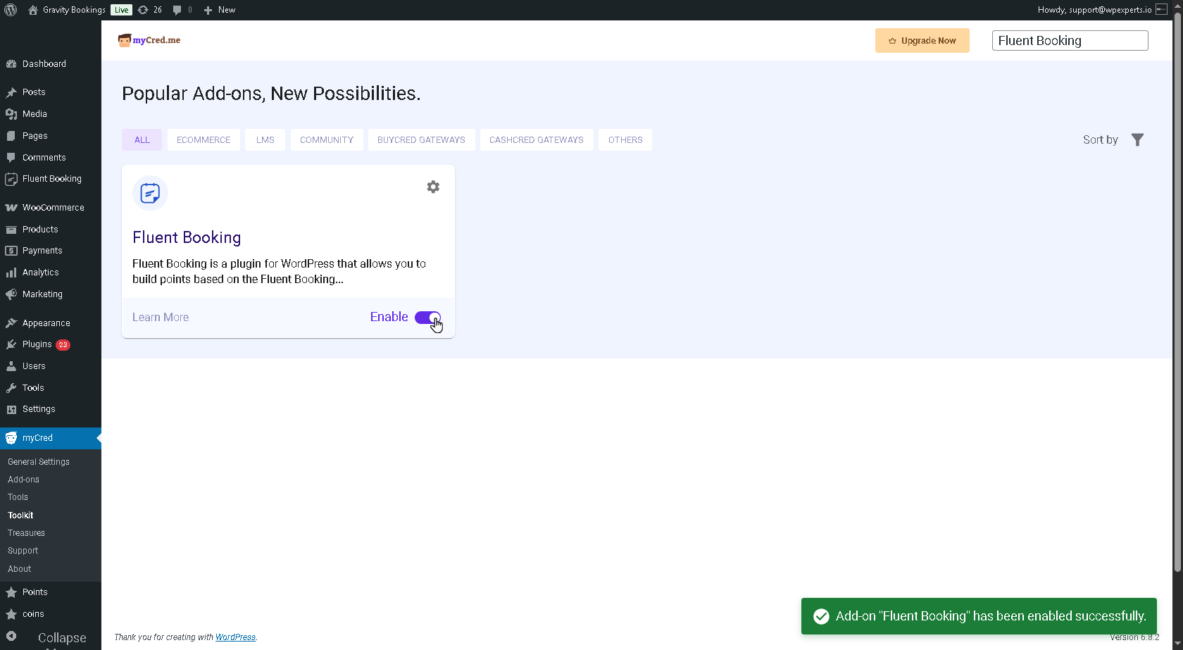Click the WordPress logo in admin bar
This screenshot has height=650, width=1183.
(11, 10)
